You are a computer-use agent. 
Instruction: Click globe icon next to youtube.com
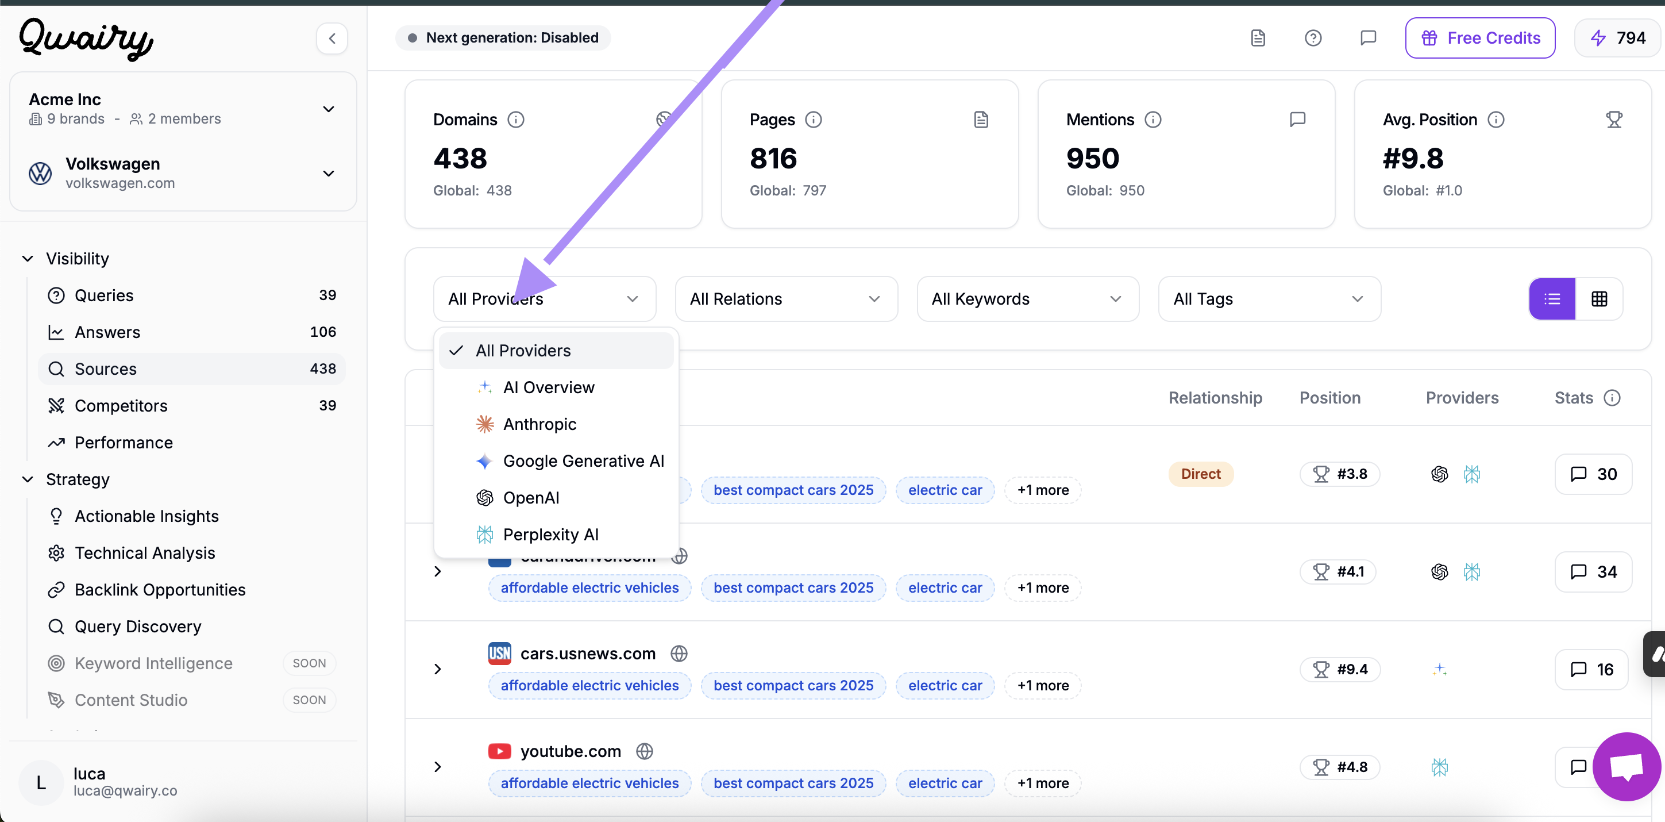[x=645, y=751]
